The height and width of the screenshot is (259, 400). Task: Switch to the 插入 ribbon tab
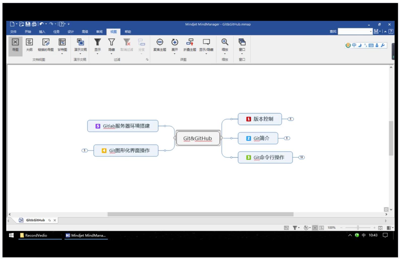tap(42, 32)
